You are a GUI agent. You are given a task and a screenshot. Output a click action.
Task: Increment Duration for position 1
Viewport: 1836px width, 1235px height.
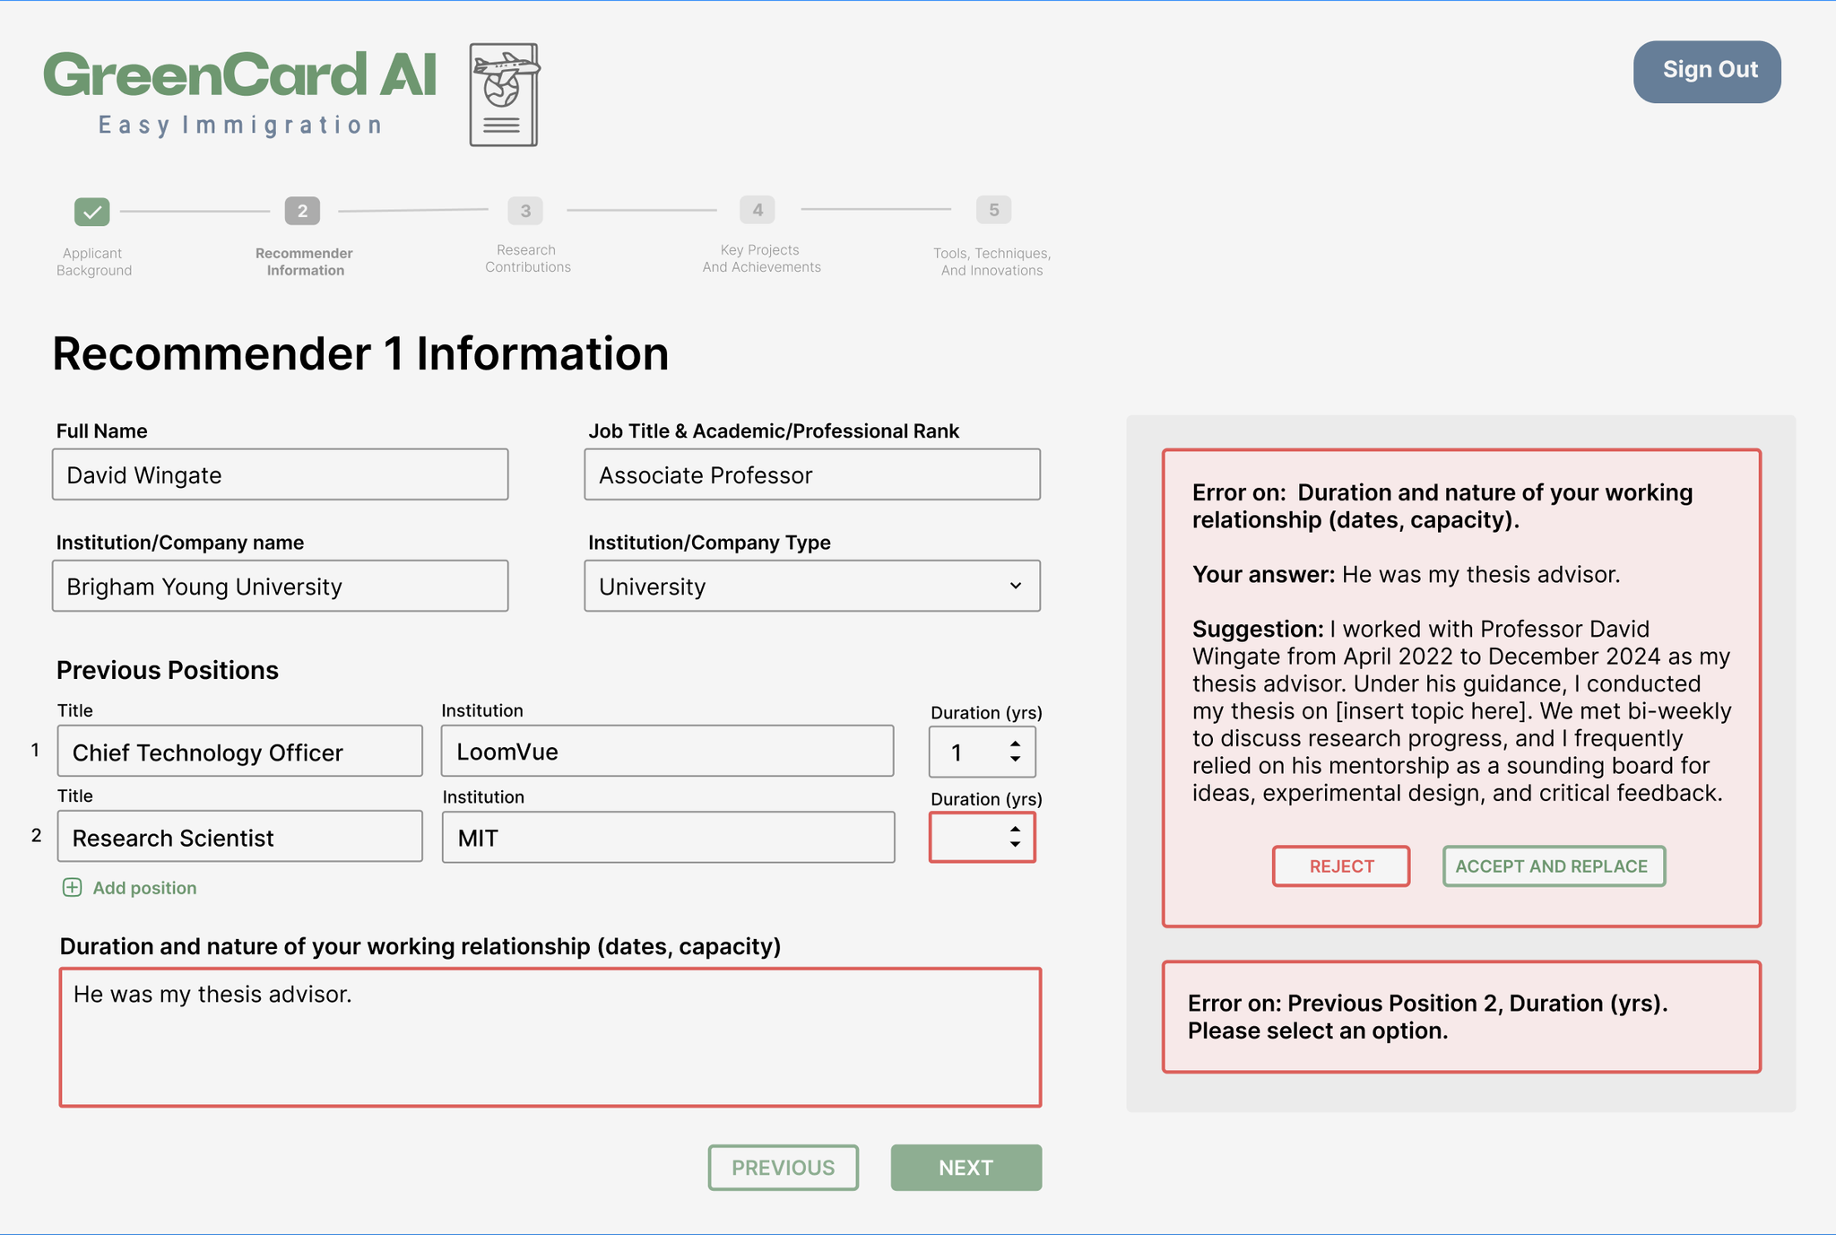coord(1015,744)
